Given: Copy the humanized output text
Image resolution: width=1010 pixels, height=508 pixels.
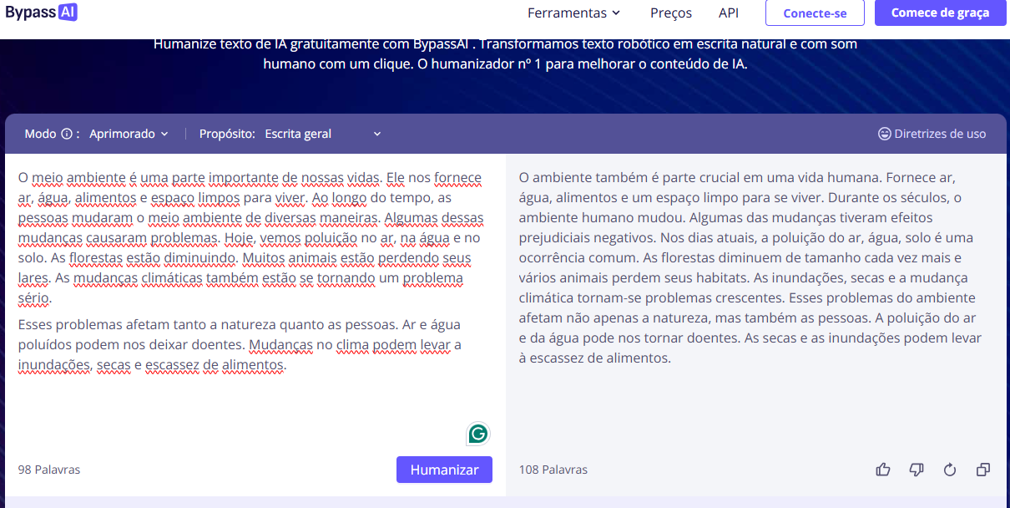Looking at the screenshot, I should (983, 470).
